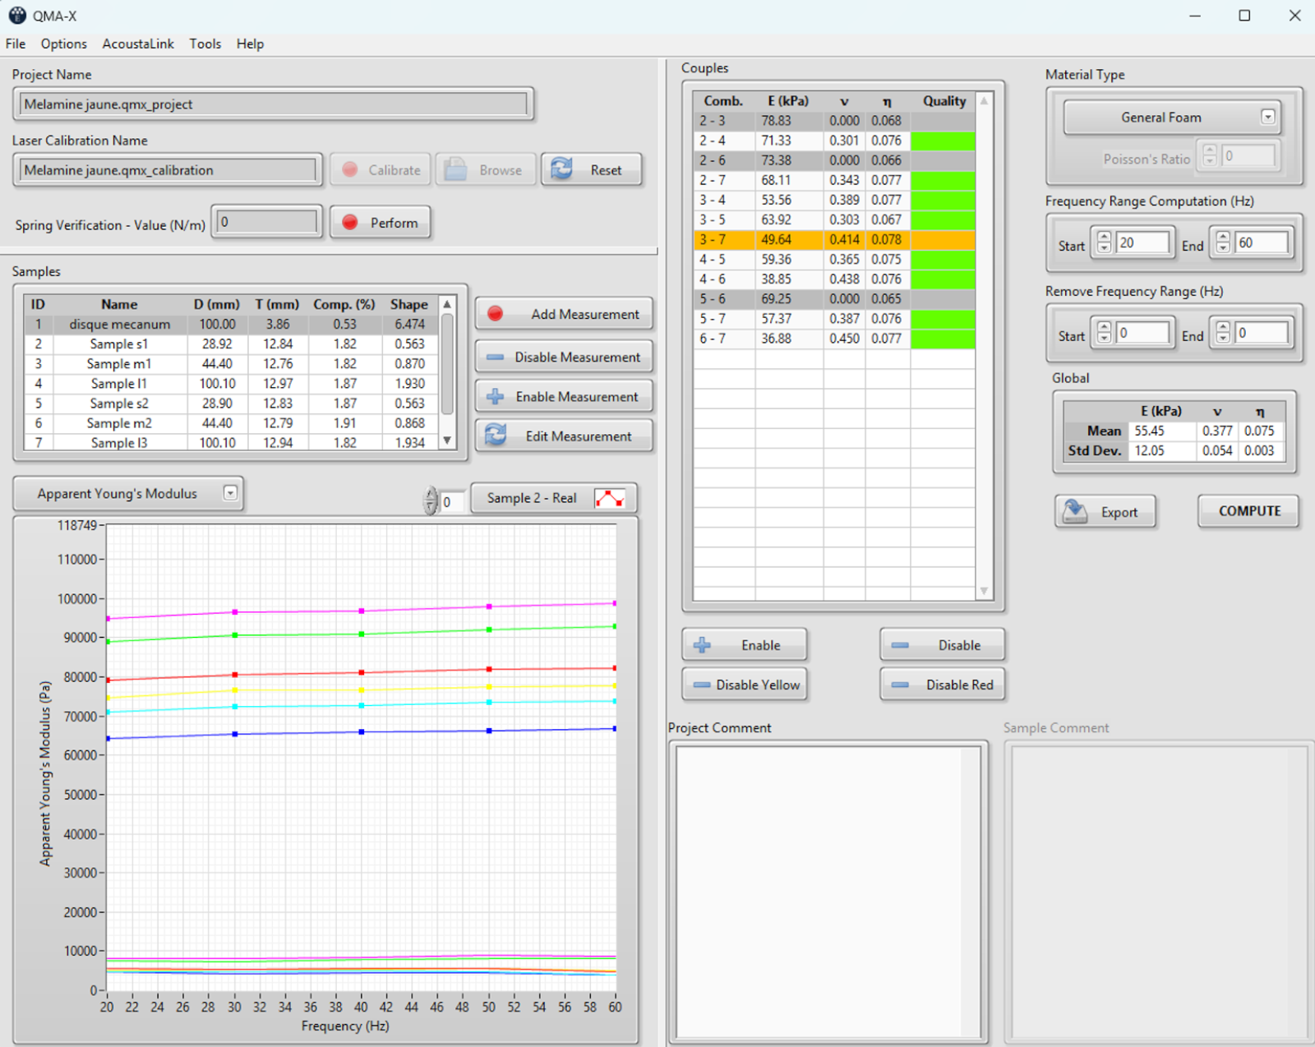Click the minus icon on Disable Measurement

tap(495, 357)
